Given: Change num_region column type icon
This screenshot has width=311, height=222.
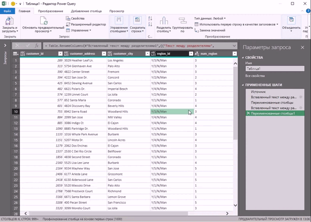Looking at the screenshot, I should click(197, 54).
